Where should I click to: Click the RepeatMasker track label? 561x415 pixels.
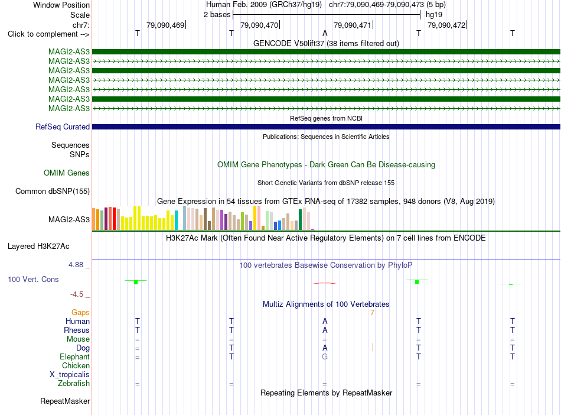coord(65,401)
